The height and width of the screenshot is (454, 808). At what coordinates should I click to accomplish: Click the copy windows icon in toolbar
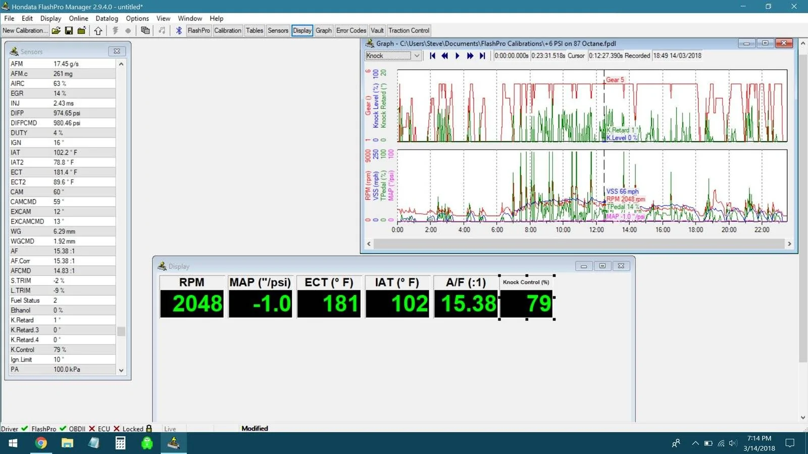(145, 31)
